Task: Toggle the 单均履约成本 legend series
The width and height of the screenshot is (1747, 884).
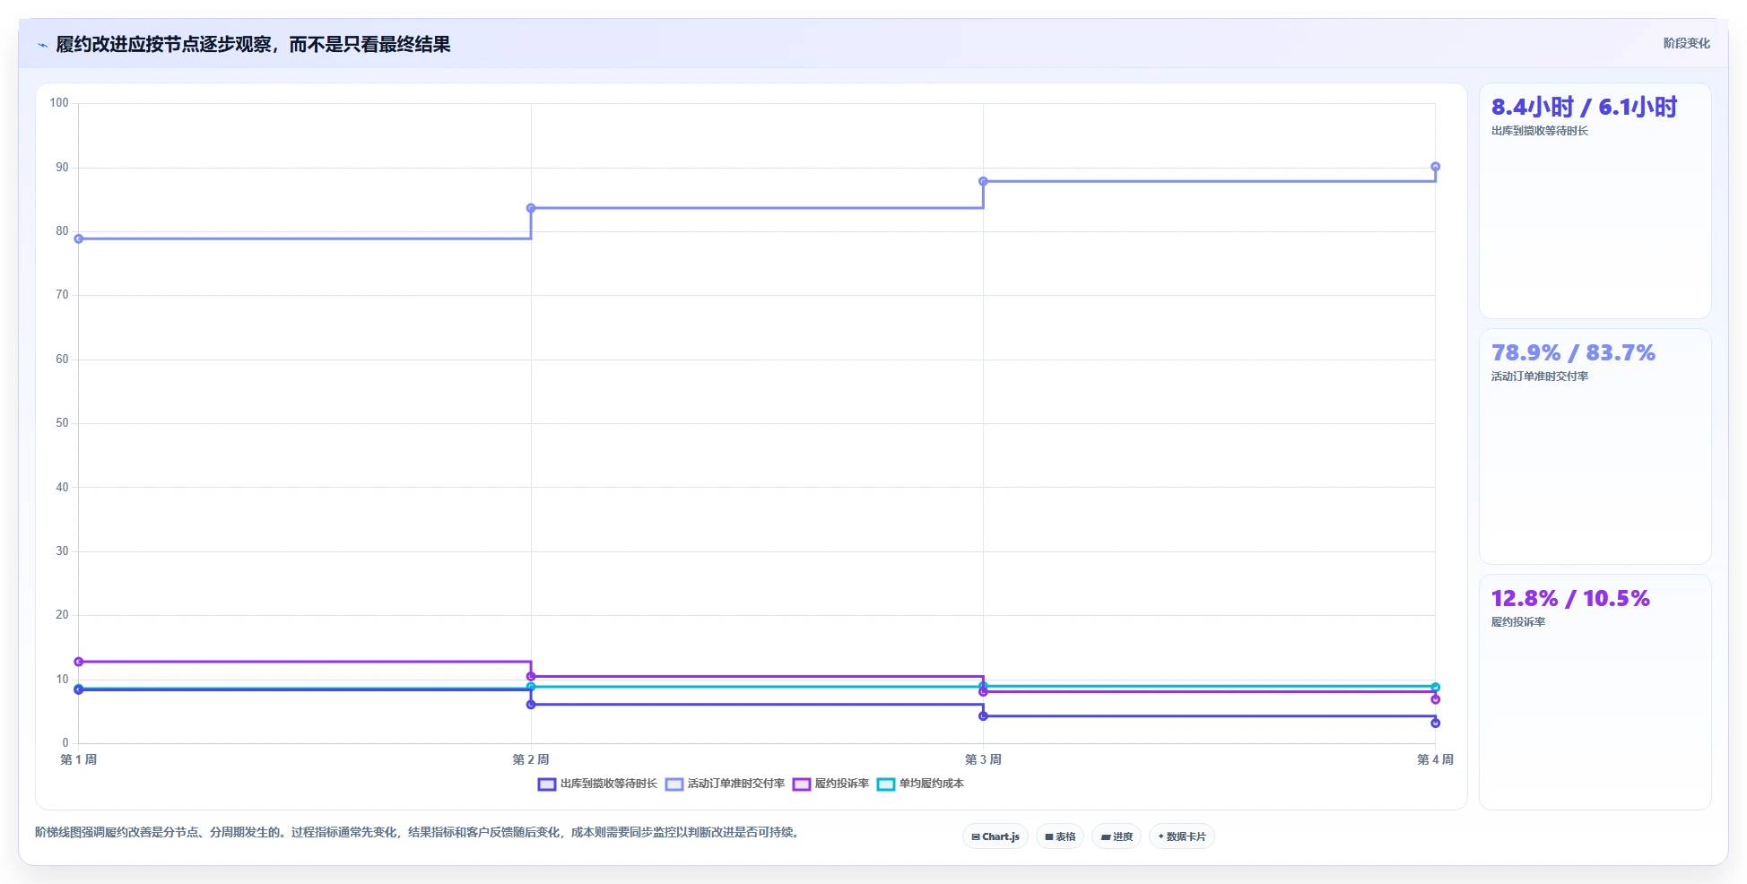Action: click(x=920, y=784)
